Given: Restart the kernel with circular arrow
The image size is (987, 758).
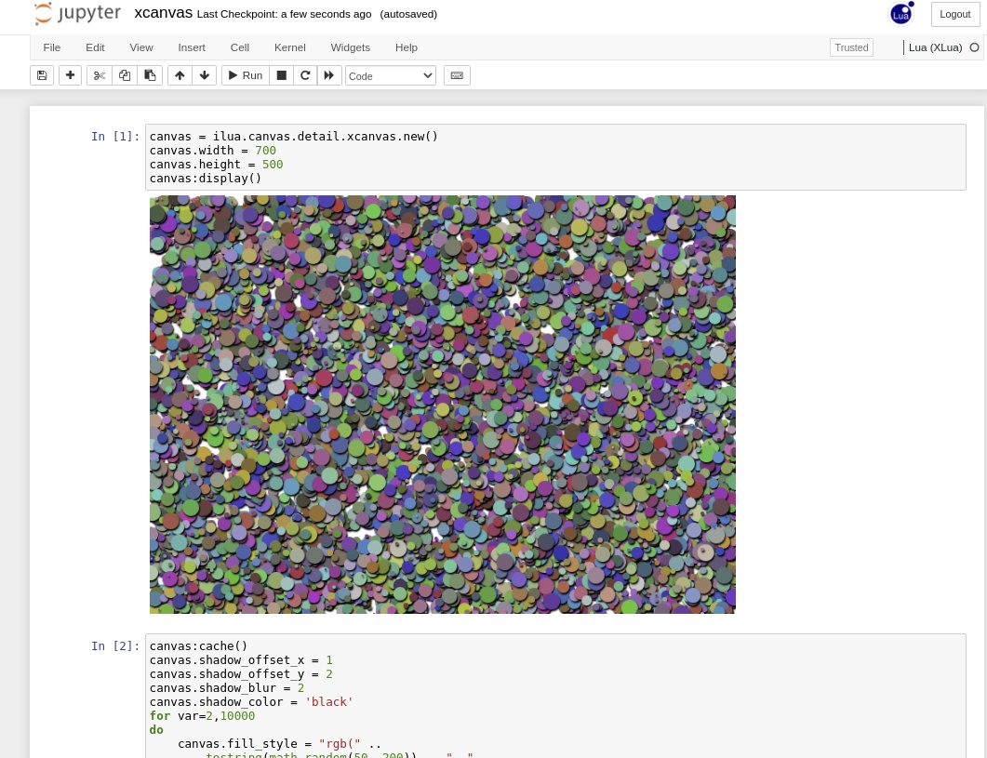Looking at the screenshot, I should 305,75.
